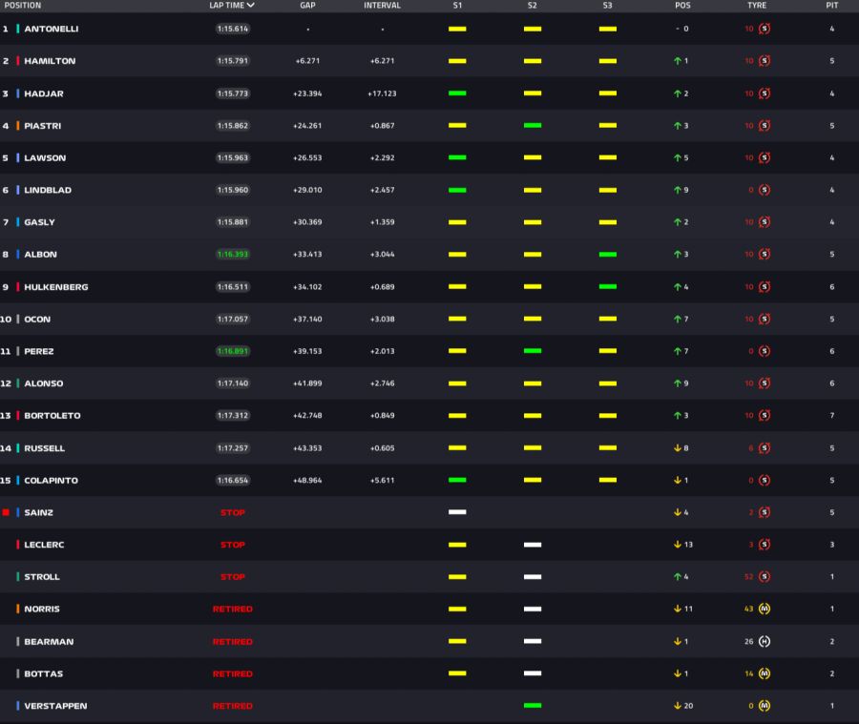Click Russell's soft tyre icon
859x724 pixels.
coord(765,448)
